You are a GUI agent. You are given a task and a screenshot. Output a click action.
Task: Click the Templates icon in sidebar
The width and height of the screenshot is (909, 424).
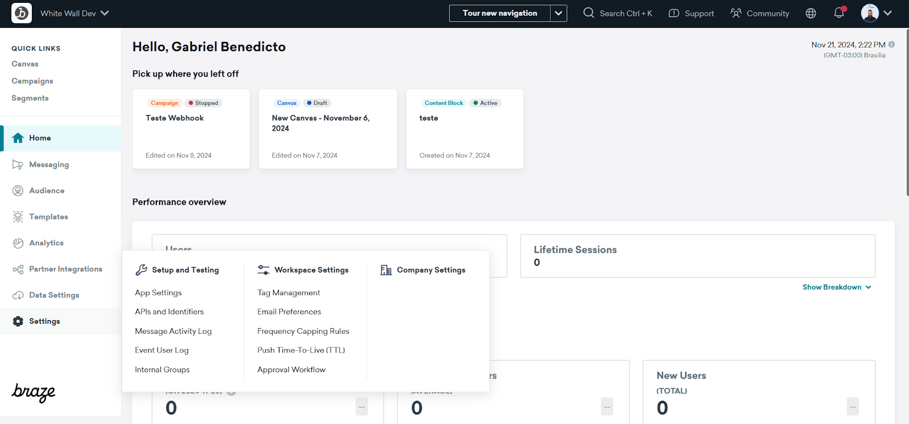(x=18, y=217)
